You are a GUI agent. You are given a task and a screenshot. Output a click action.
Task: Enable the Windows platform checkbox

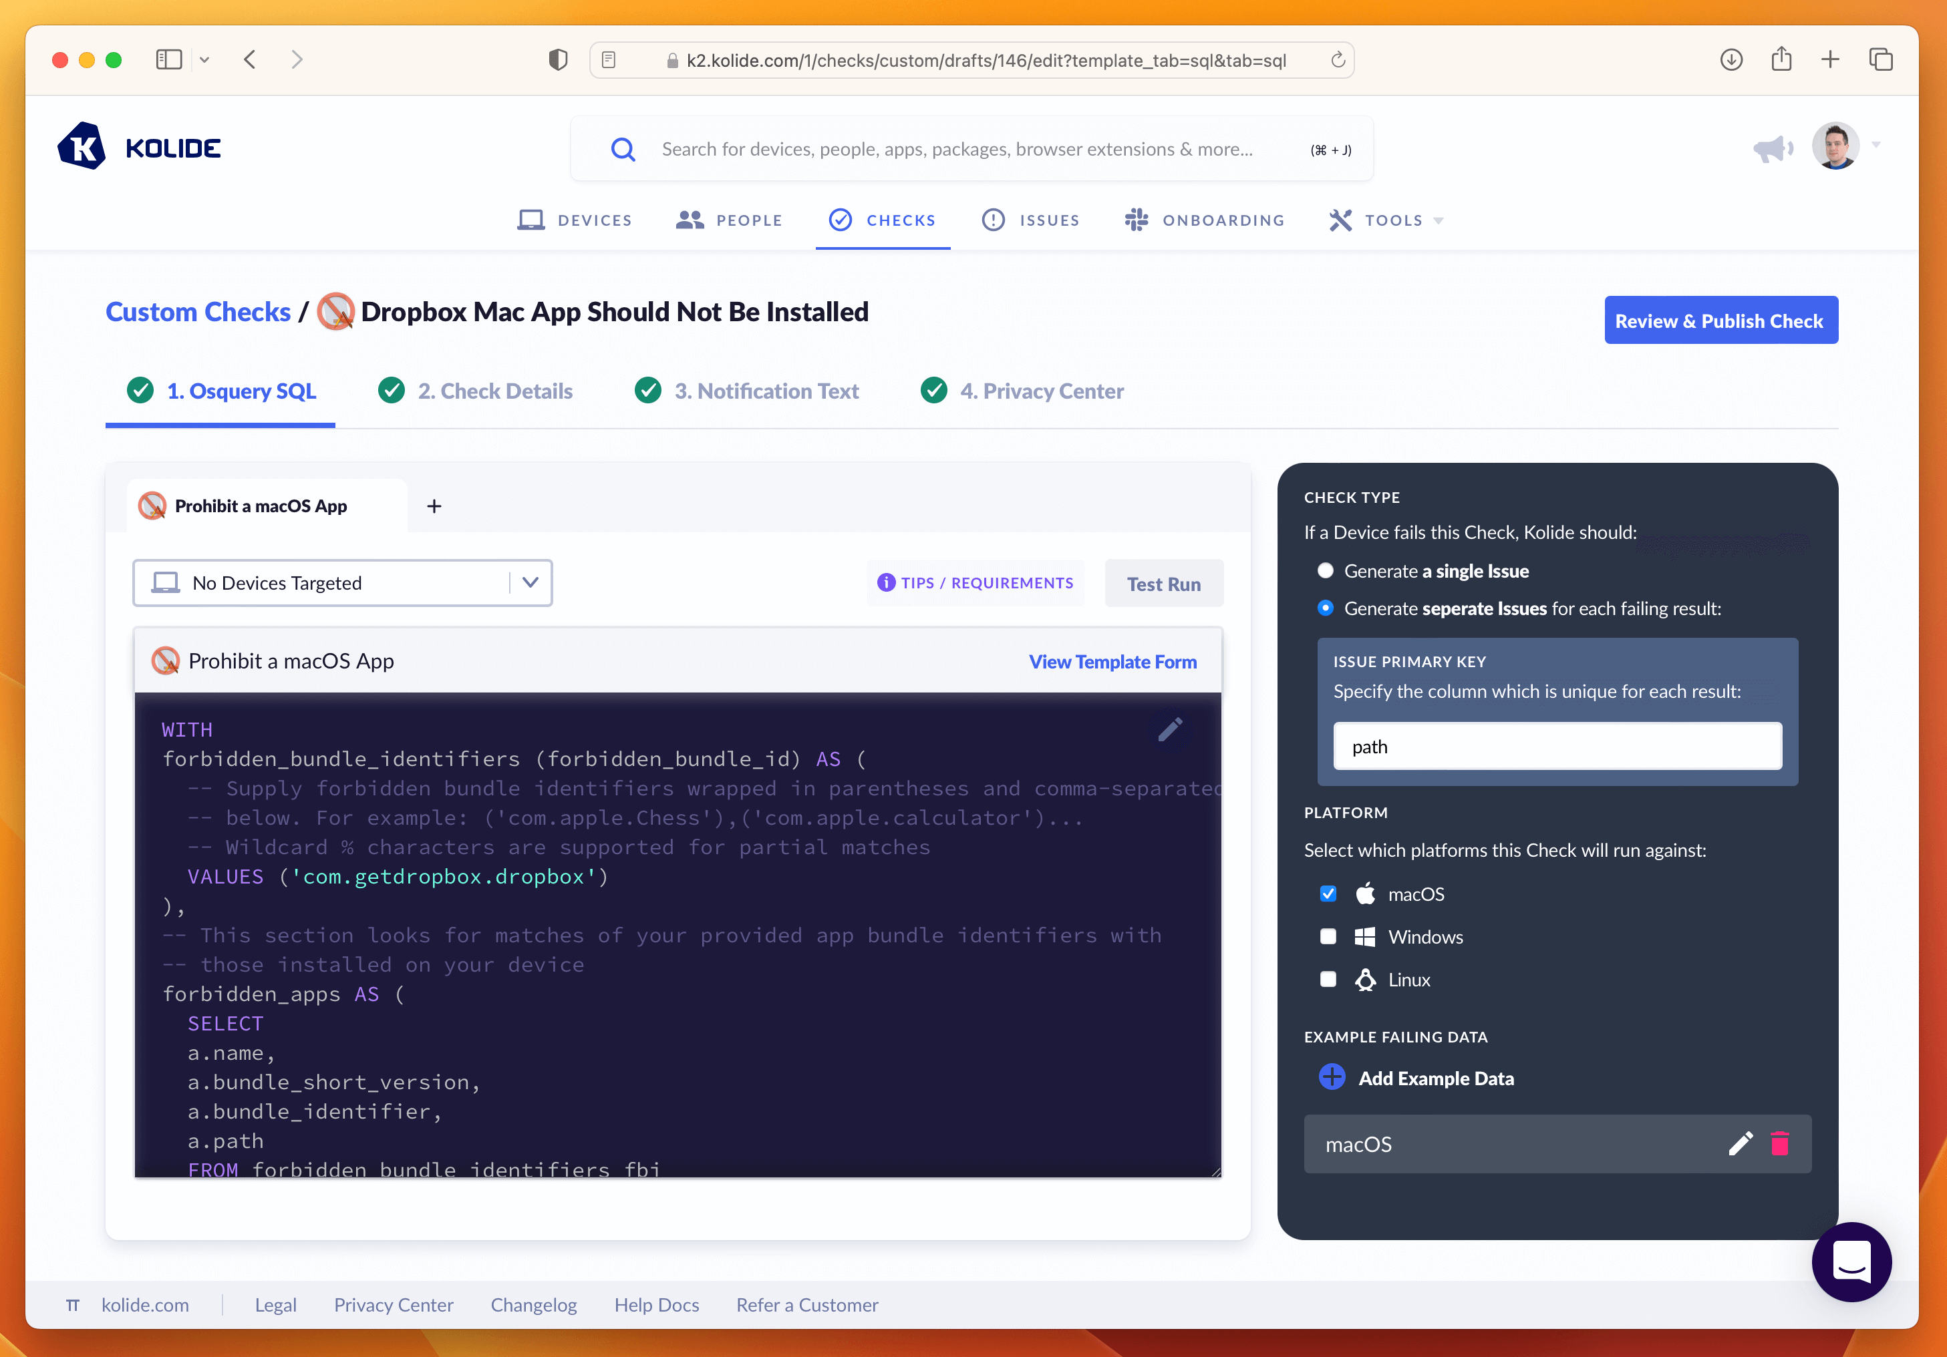pyautogui.click(x=1328, y=936)
